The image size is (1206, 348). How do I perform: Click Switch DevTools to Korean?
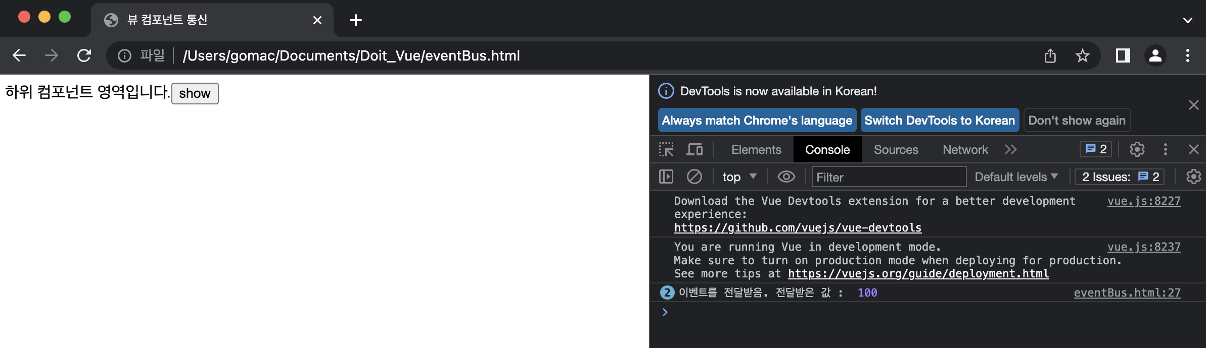coord(940,120)
